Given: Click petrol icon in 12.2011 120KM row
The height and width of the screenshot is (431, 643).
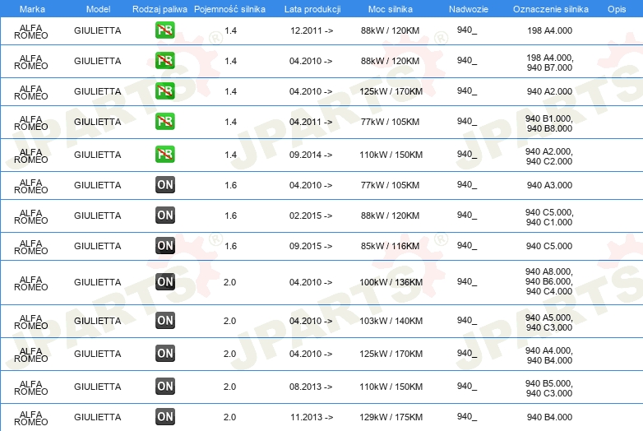Looking at the screenshot, I should pos(164,30).
